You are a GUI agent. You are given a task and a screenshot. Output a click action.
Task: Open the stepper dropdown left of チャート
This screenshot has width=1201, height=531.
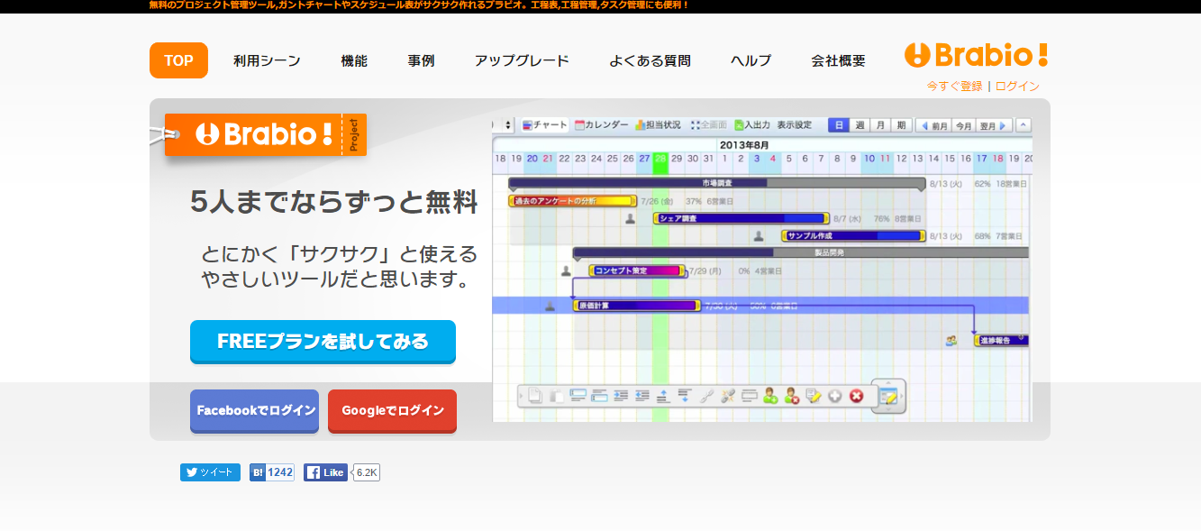[508, 125]
